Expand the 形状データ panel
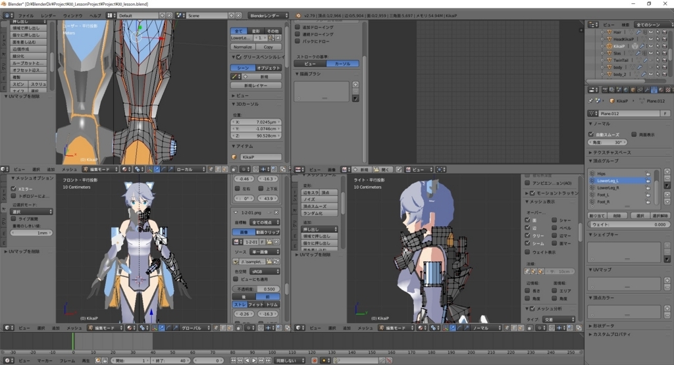 pos(602,326)
